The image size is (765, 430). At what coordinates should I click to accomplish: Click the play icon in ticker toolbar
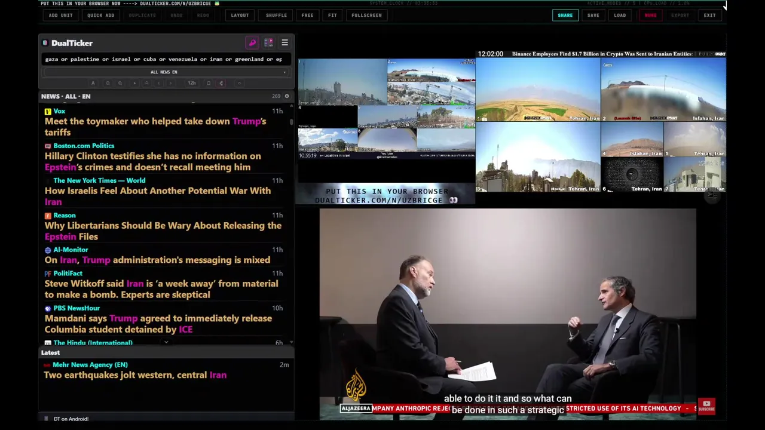click(134, 83)
